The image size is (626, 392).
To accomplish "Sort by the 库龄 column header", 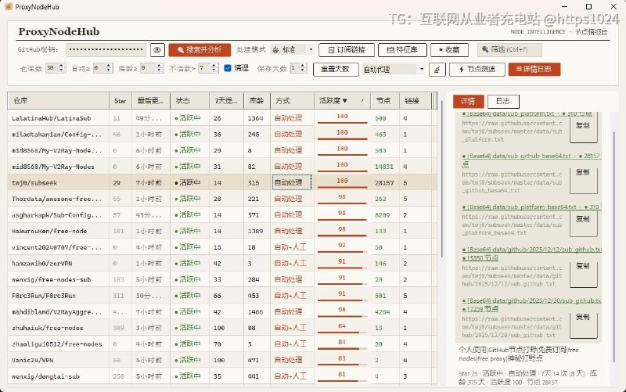I will (257, 101).
